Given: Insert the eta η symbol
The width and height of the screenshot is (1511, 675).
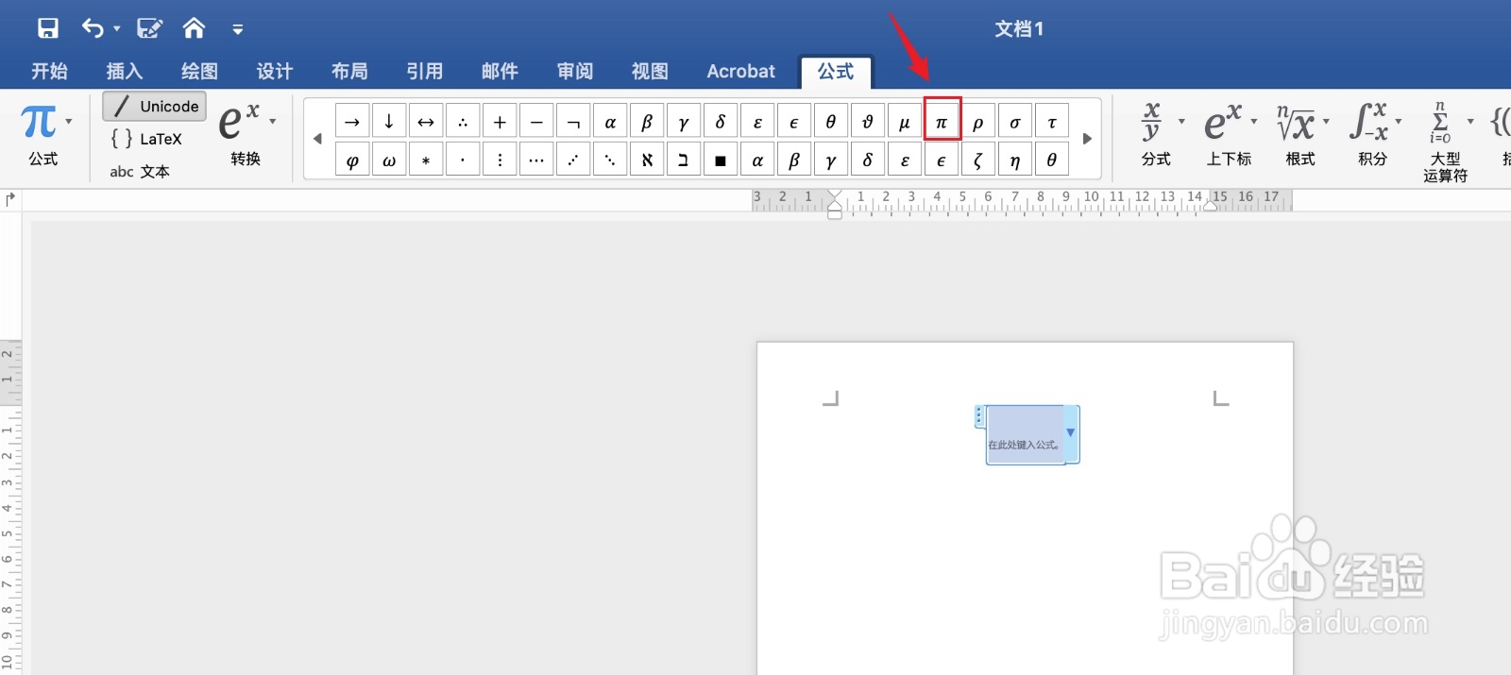Looking at the screenshot, I should [x=1015, y=160].
